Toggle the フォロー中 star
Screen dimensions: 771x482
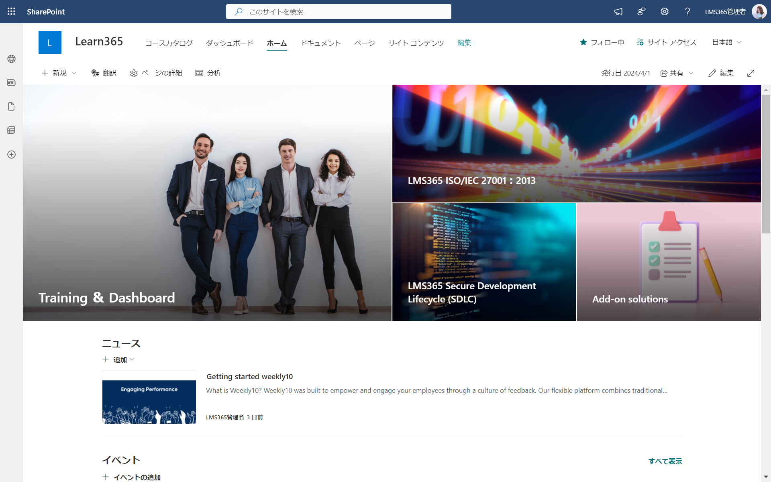583,42
